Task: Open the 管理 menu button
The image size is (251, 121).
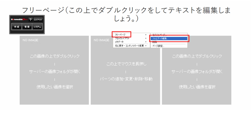Action: (27, 27)
